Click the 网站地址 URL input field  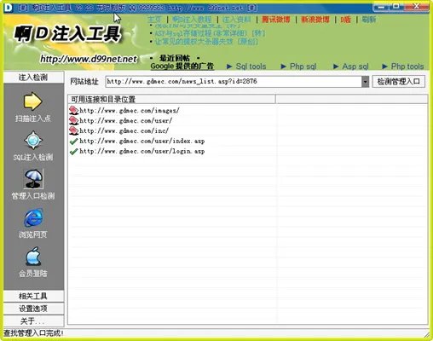pyautogui.click(x=234, y=82)
